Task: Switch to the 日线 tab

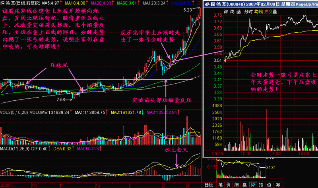Action: (x=208, y=185)
